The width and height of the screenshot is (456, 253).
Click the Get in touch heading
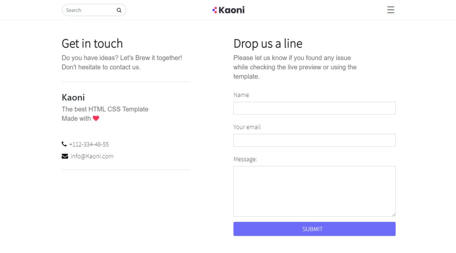[x=92, y=44]
